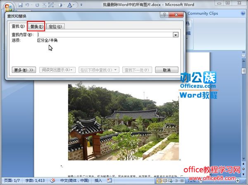Click the help question mark in dialog title
248x185 pixels.
[x=165, y=15]
